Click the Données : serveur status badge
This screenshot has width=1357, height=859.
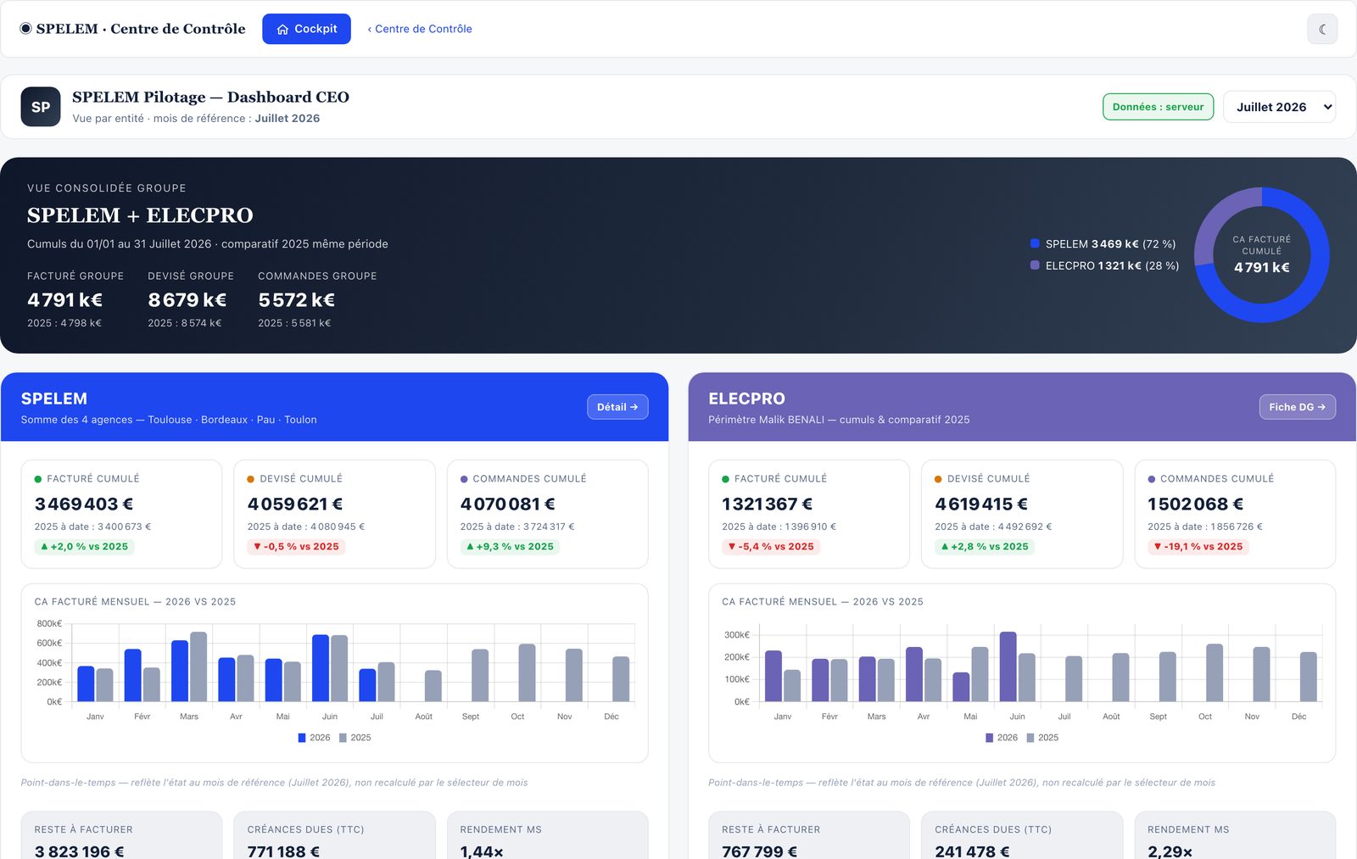[x=1158, y=107]
